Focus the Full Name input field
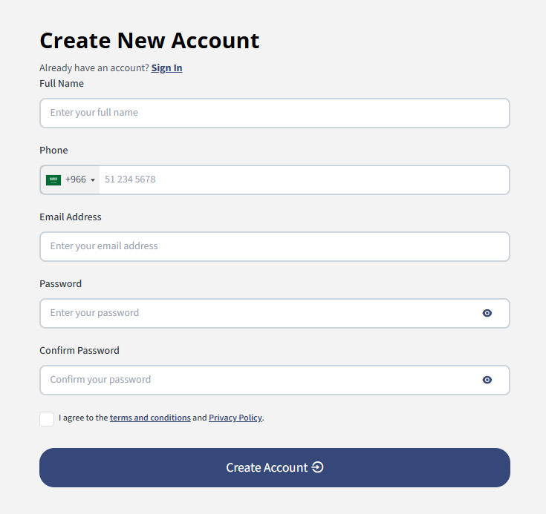The width and height of the screenshot is (546, 514). (x=275, y=113)
